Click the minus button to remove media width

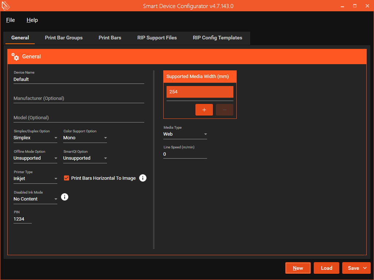(224, 110)
